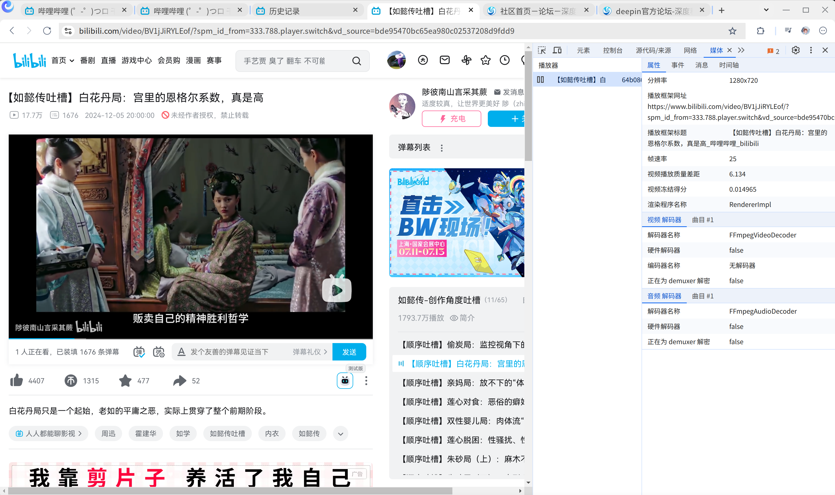835x495 pixels.
Task: Open DevTools customize menu dots
Action: 811,50
